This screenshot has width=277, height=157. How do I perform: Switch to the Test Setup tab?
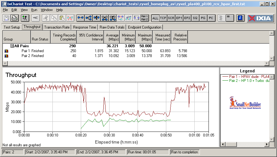(12, 27)
